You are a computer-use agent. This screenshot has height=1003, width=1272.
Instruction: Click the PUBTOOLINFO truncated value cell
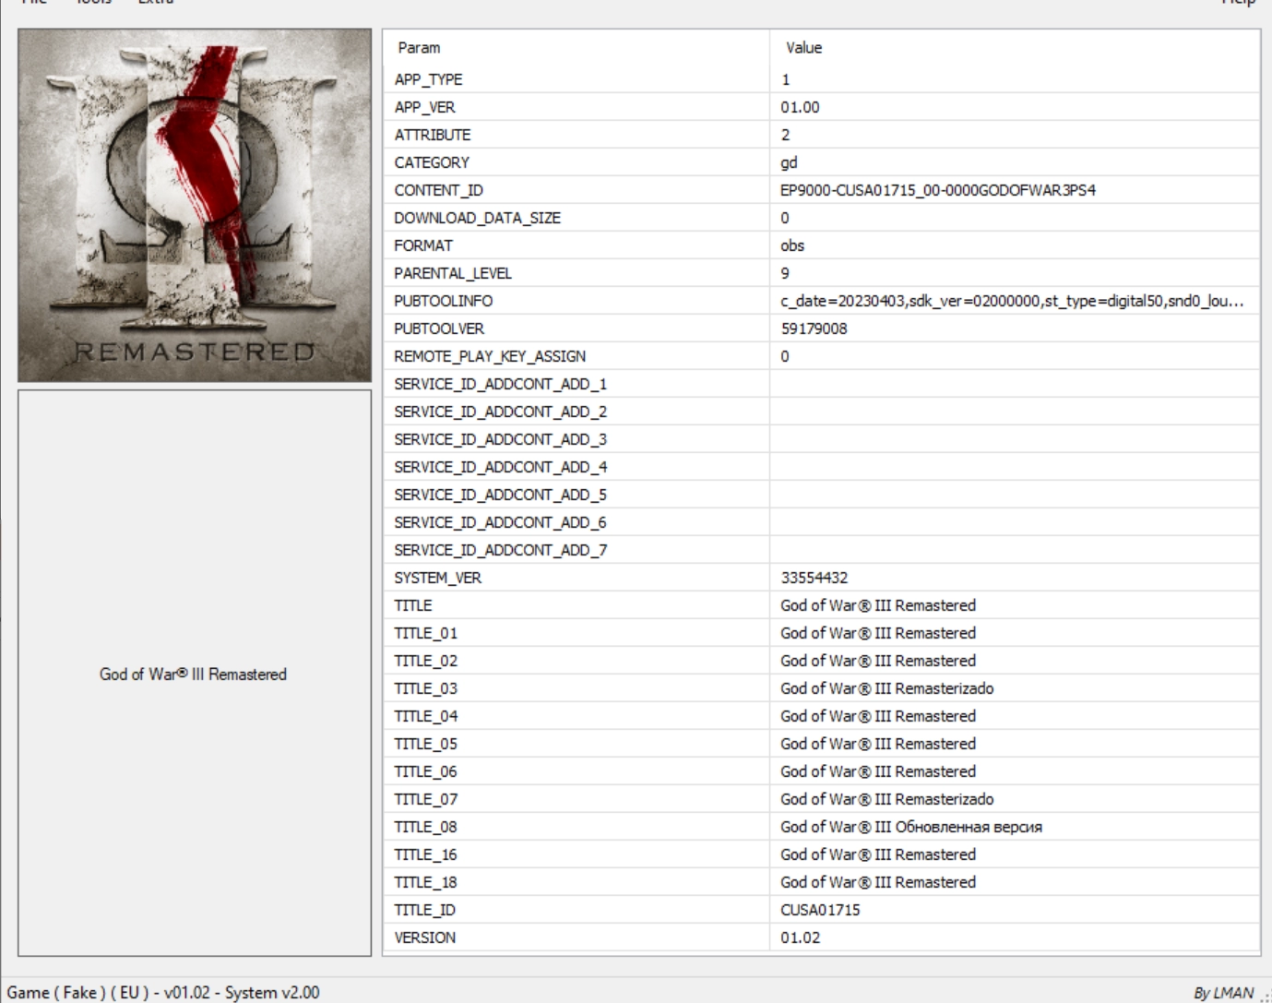coord(1011,301)
